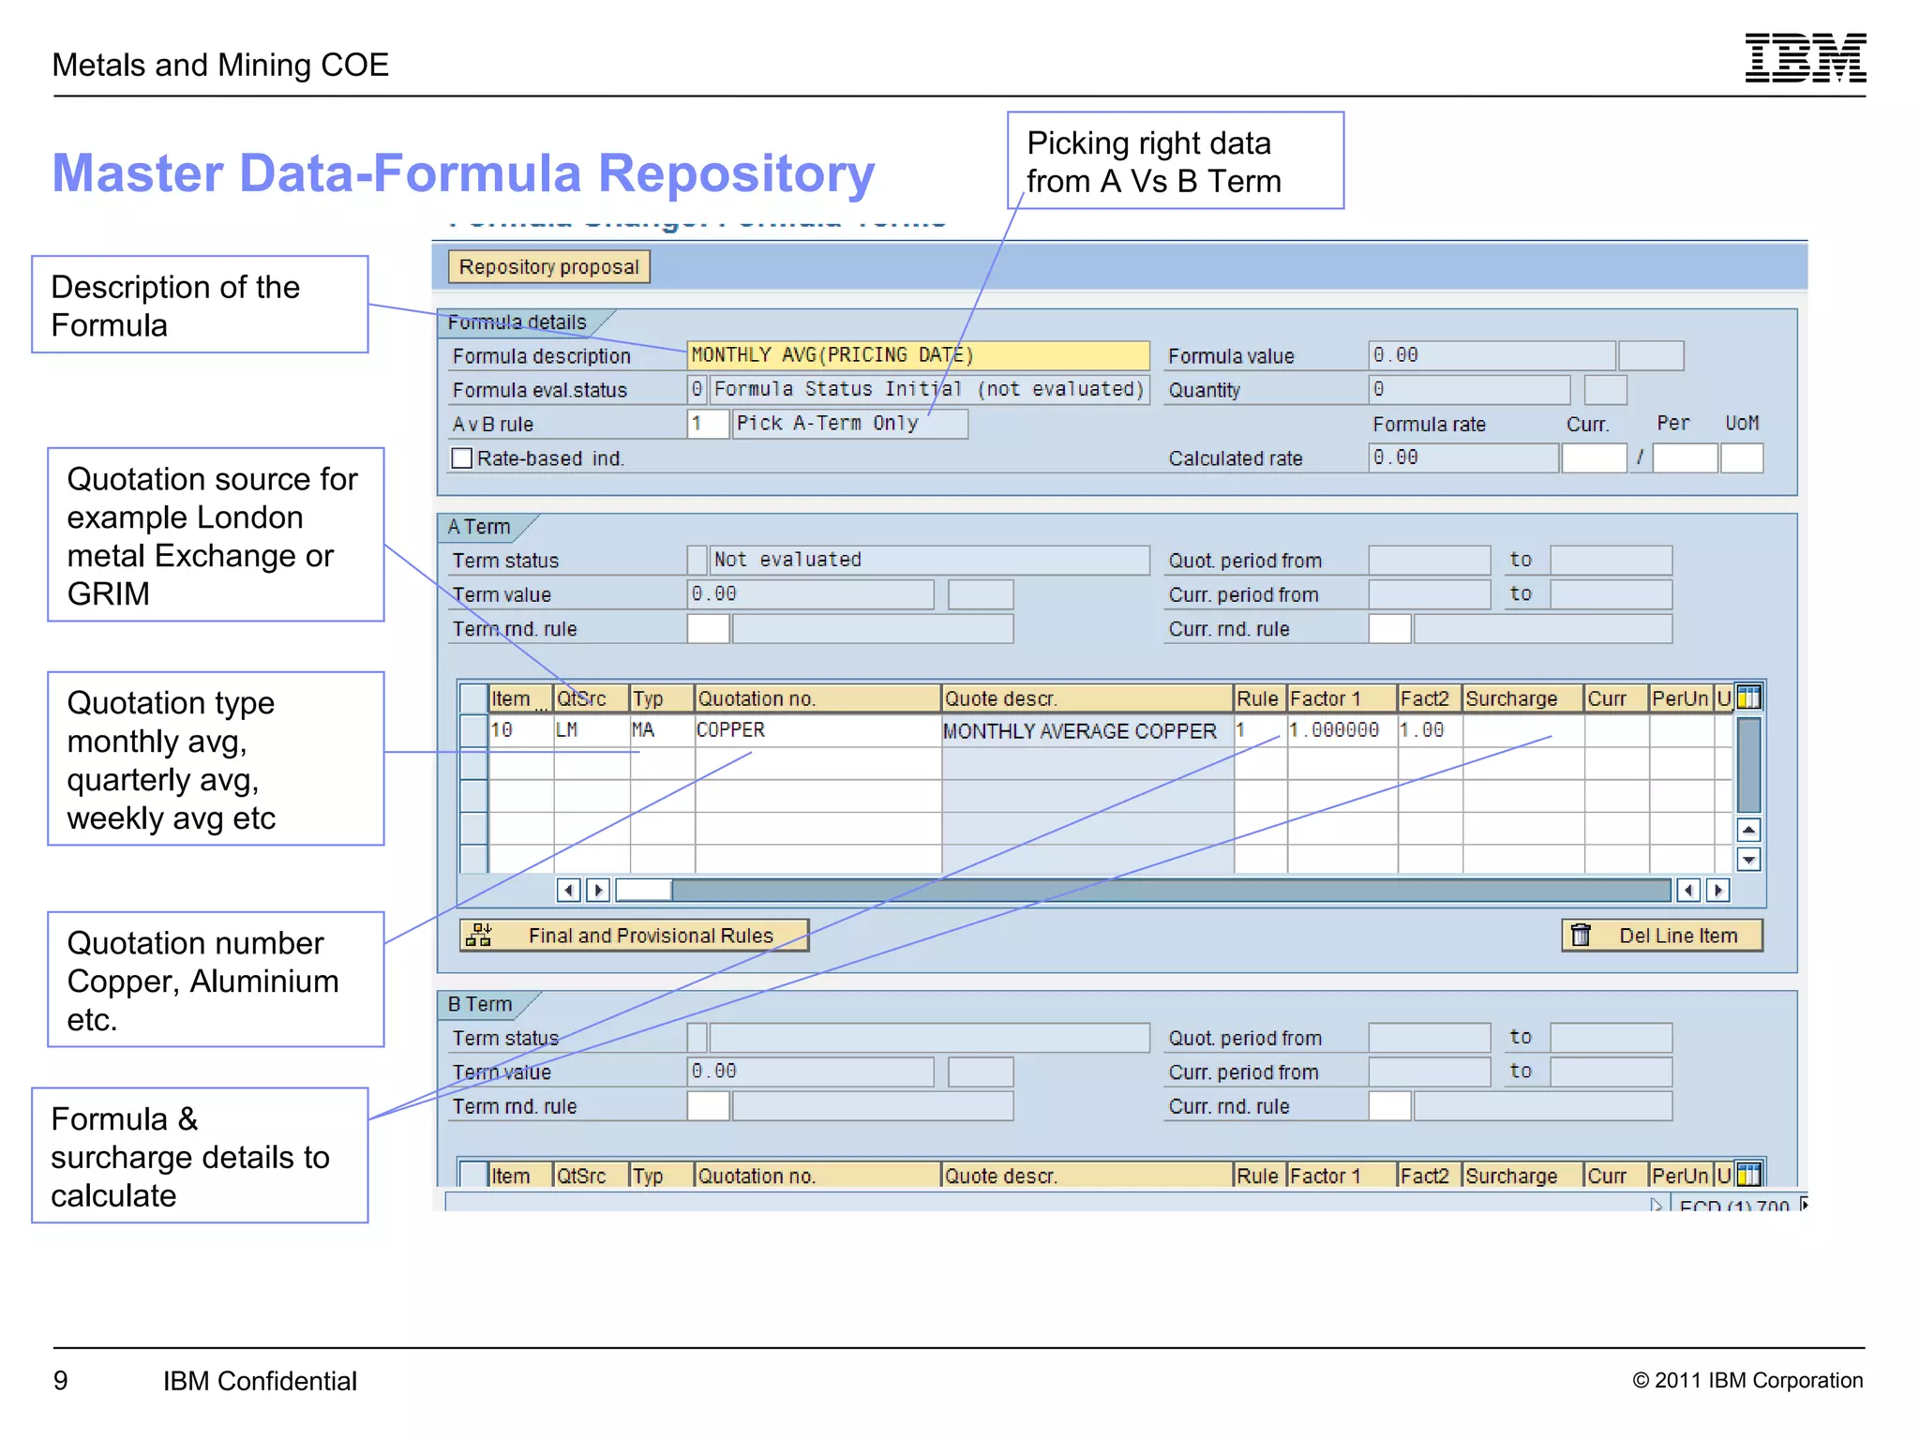The image size is (1920, 1440).
Task: Open B Term 'Curr. rnd. rule' selection box
Action: (x=1389, y=1106)
